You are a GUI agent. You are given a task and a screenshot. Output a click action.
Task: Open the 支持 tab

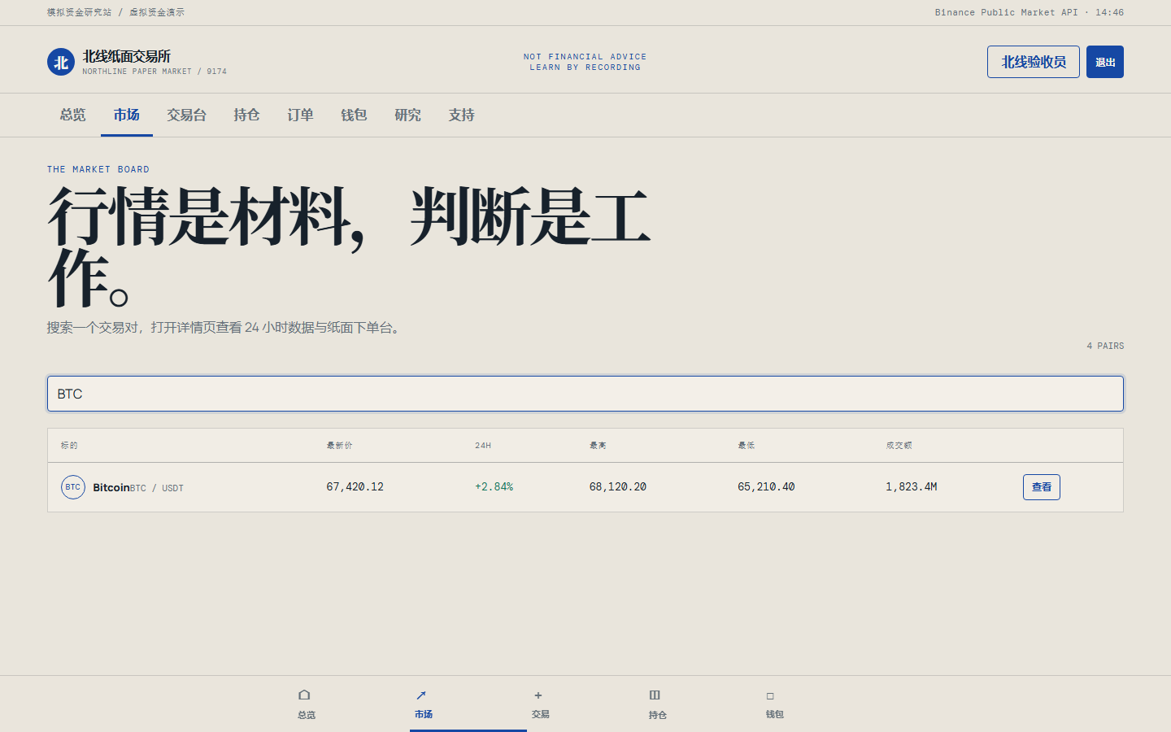(x=461, y=115)
